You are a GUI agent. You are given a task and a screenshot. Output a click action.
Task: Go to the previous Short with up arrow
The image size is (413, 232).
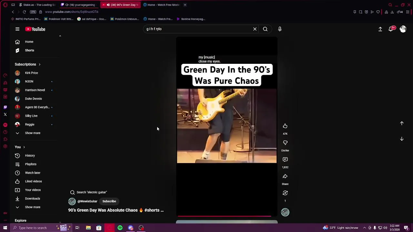(x=402, y=123)
